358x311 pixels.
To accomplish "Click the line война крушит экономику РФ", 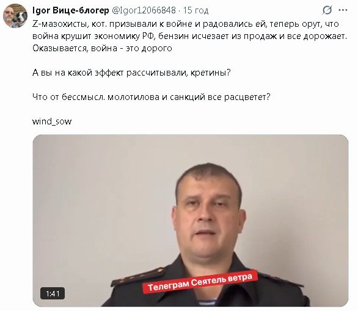I will coord(189,36).
